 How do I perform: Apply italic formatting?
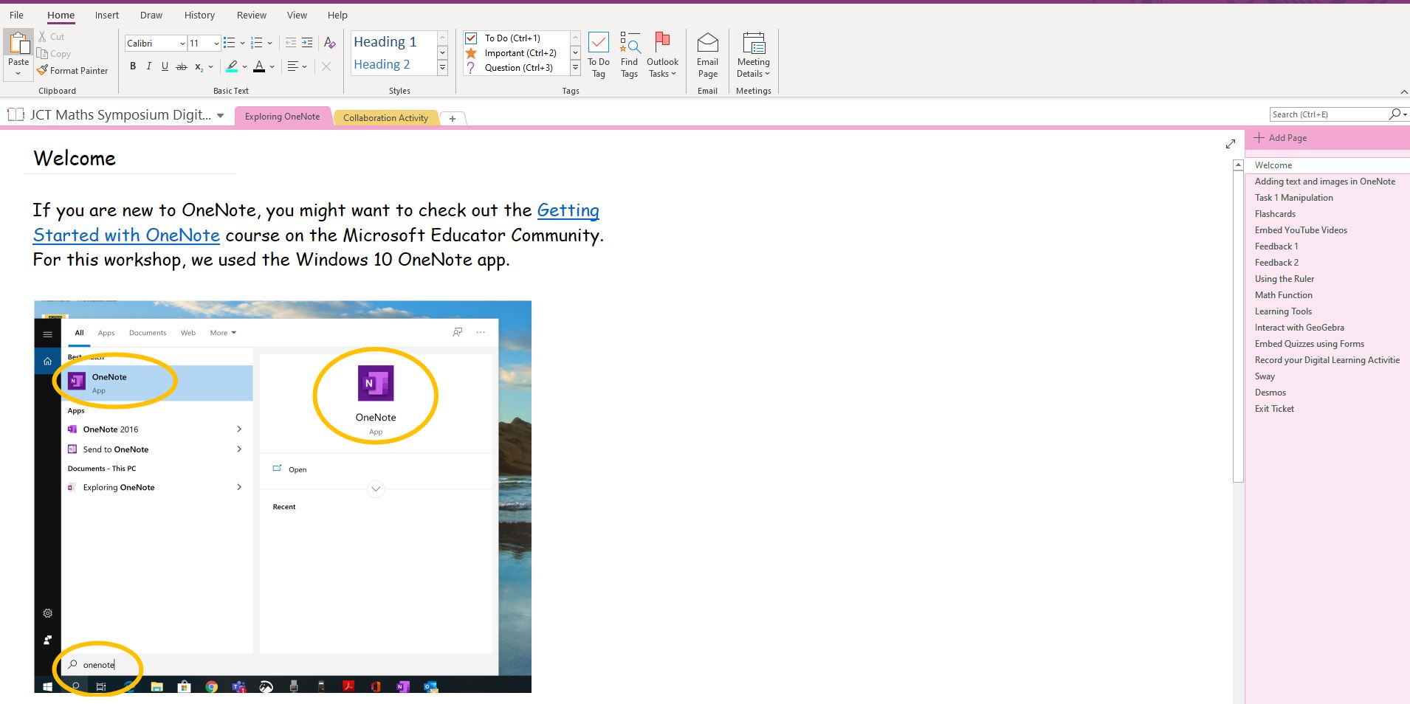148,66
